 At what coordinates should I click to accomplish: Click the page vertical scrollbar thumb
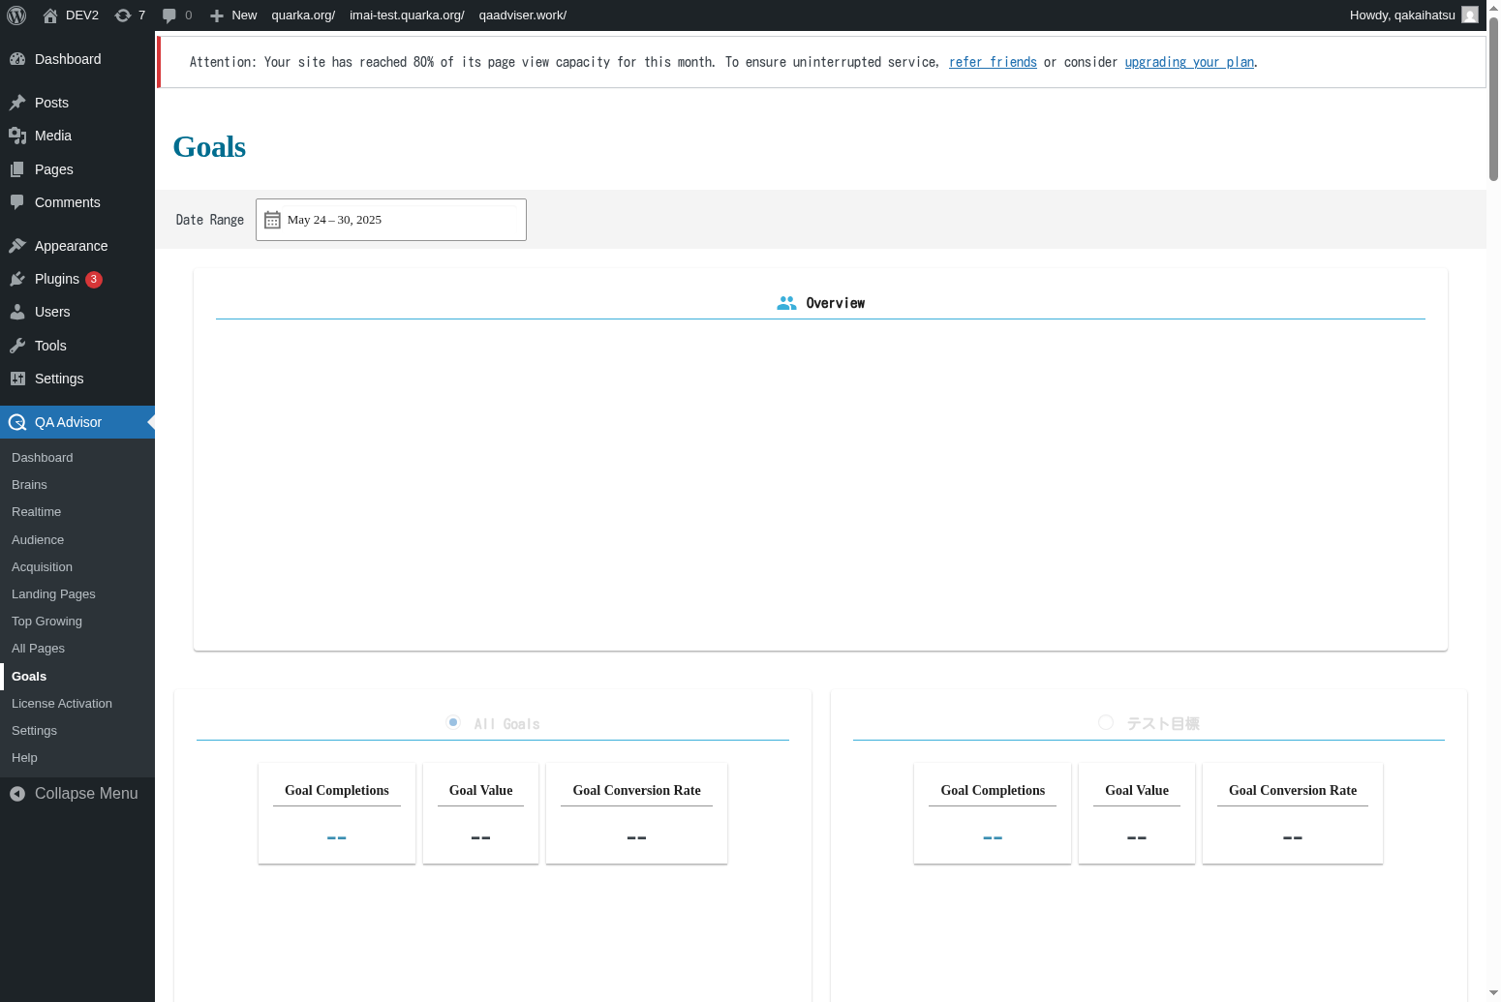tap(1493, 97)
